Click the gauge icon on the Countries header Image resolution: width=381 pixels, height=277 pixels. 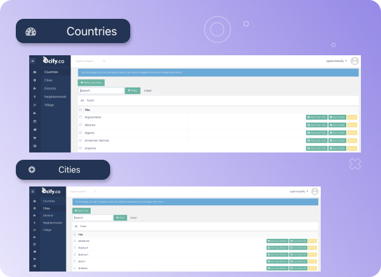click(x=31, y=32)
